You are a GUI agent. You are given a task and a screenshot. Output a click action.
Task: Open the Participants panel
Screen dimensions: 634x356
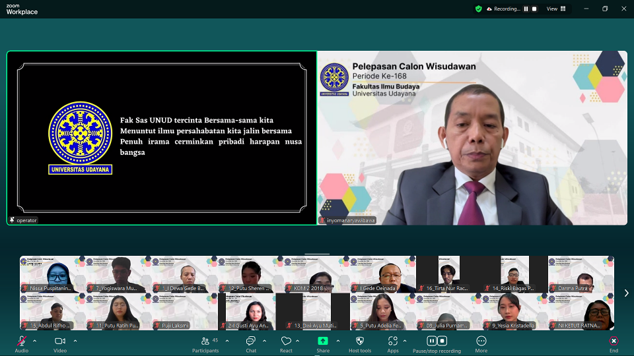[205, 344]
